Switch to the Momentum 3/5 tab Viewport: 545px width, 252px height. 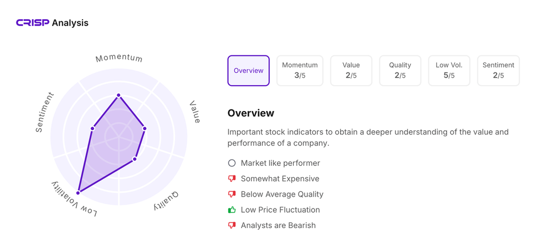[300, 71]
